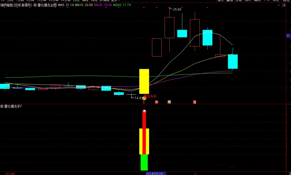The width and height of the screenshot is (291, 175).
Task: Click the 榜 event marker icon
Action: 169,102
